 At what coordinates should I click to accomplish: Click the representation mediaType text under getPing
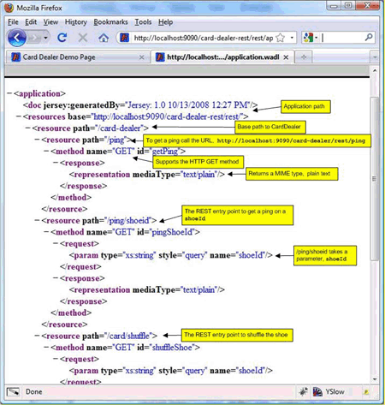[147, 175]
